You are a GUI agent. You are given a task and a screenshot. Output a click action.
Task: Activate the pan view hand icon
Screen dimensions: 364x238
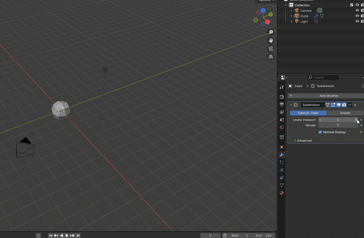coord(271,40)
